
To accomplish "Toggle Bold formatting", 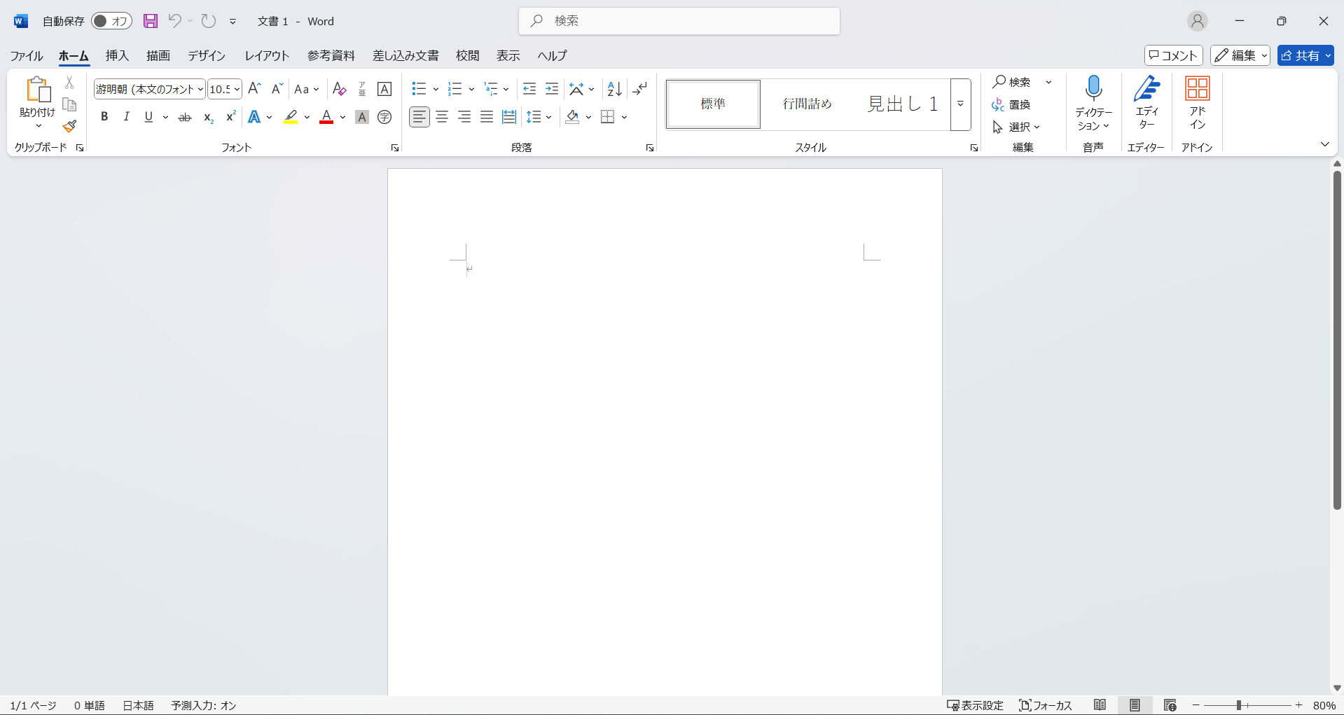I will [x=104, y=117].
